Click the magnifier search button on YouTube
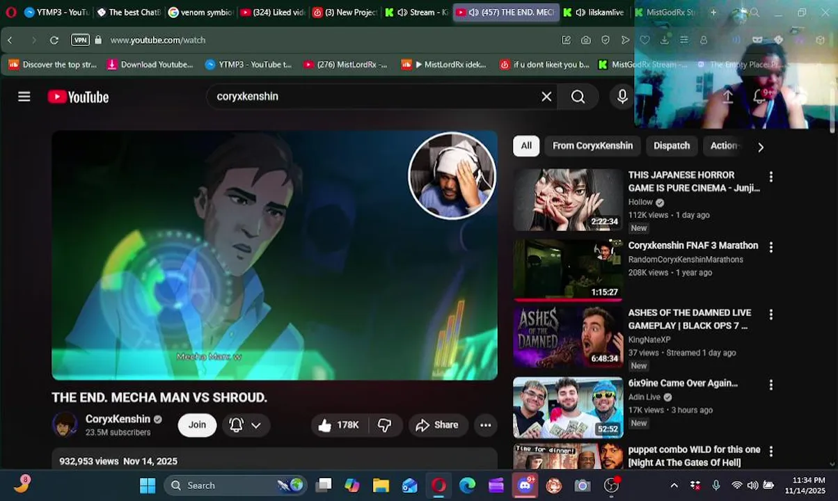838x501 pixels. pyautogui.click(x=578, y=97)
